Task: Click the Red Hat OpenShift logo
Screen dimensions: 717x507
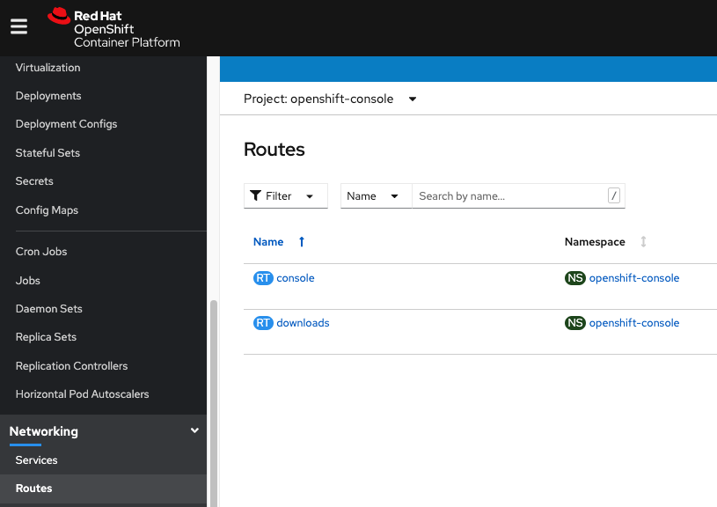Action: click(114, 28)
